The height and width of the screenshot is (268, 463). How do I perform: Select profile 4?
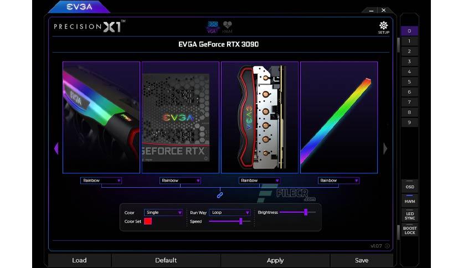409,72
